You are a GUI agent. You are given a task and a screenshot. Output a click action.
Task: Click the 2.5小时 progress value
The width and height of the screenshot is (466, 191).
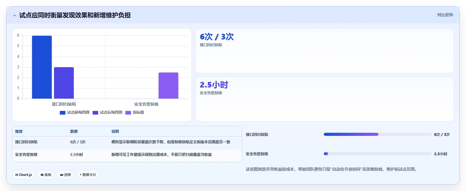441,154
